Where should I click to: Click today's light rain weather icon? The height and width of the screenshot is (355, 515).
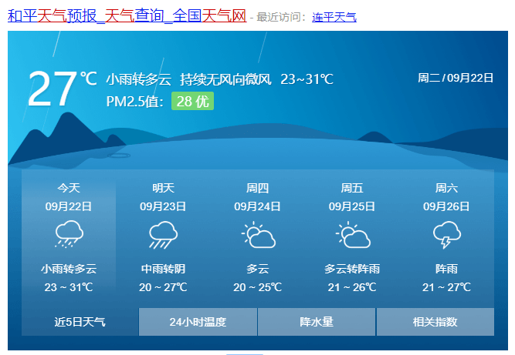[69, 234]
